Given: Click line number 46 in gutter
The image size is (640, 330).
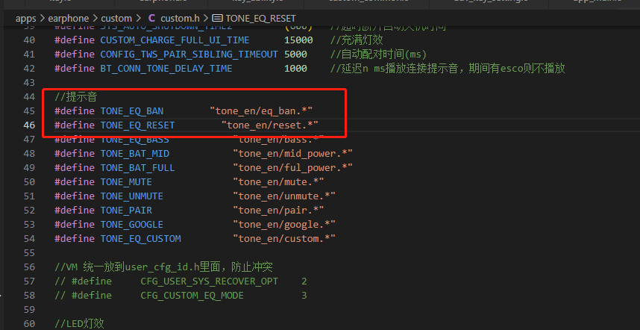Looking at the screenshot, I should coord(29,125).
